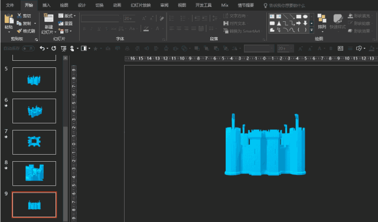Toggle Italic formatting button
The width and height of the screenshot is (378, 222).
92,29
